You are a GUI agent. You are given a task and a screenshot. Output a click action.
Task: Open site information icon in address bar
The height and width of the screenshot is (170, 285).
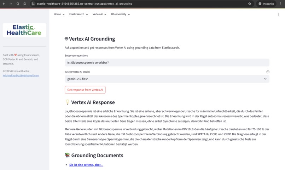[33, 4]
